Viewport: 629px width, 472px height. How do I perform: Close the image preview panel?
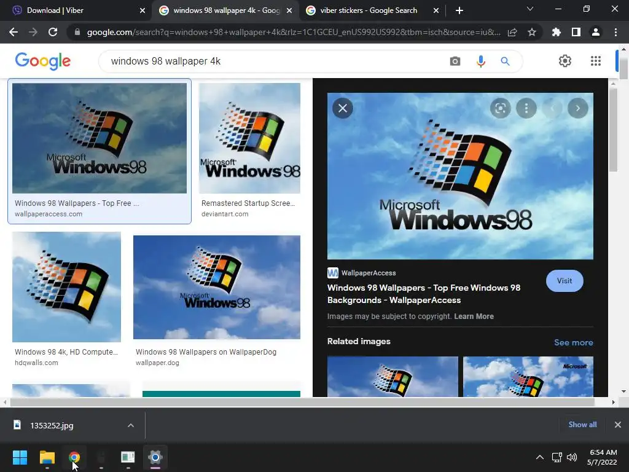coord(343,108)
